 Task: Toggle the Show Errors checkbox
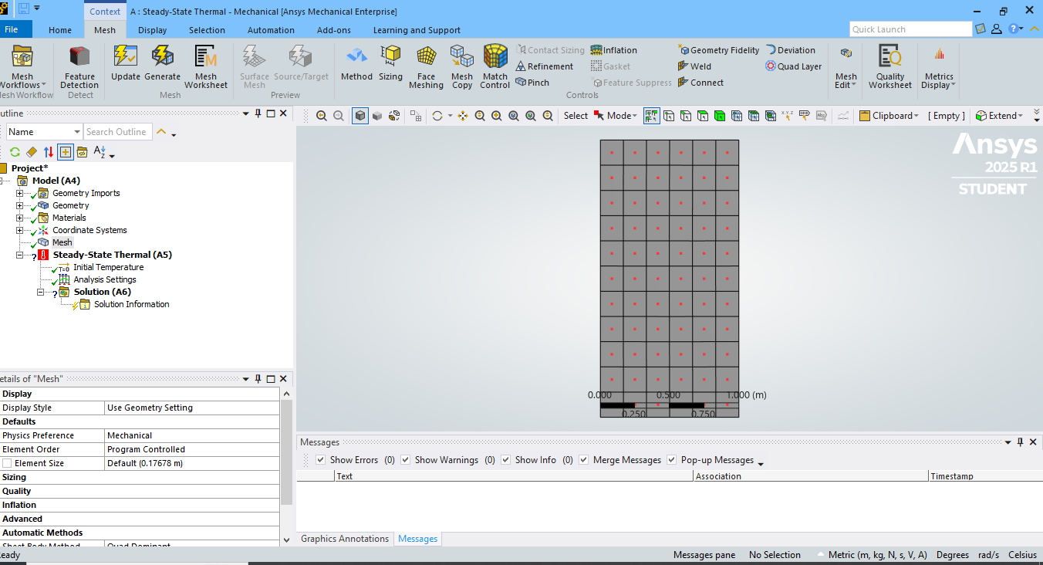tap(321, 460)
